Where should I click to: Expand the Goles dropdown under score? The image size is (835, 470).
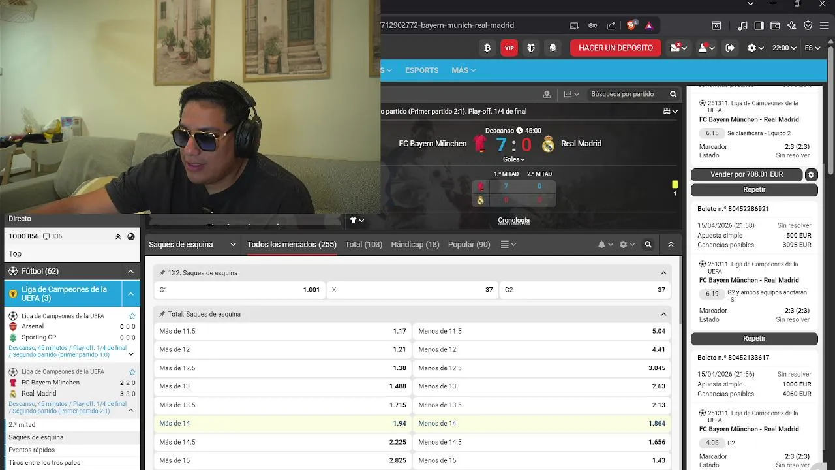point(513,159)
